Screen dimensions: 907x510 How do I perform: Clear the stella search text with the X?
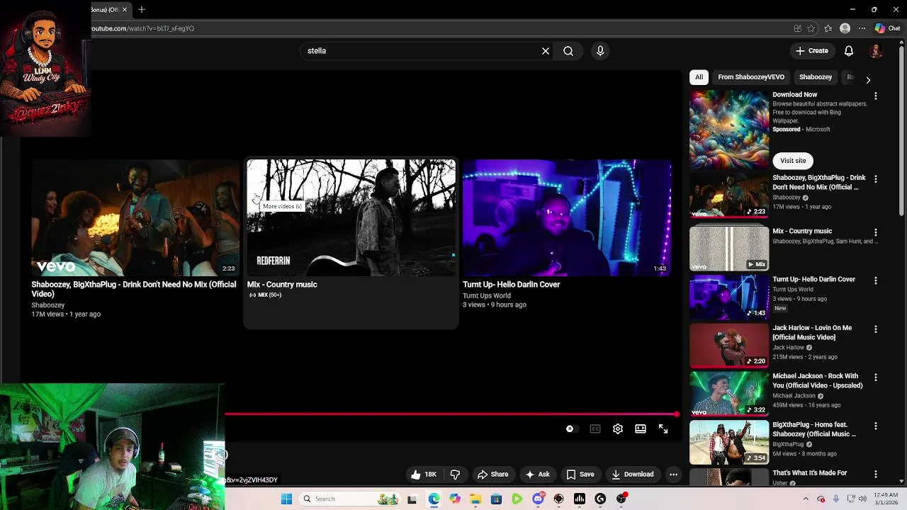click(546, 51)
